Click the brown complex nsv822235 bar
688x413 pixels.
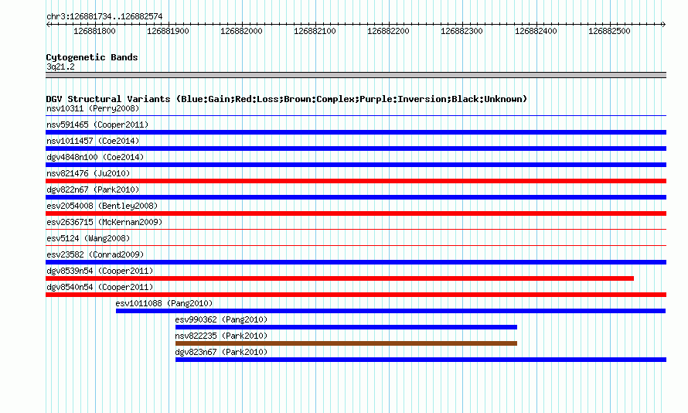click(346, 343)
